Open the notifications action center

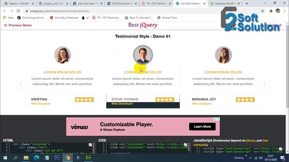(x=283, y=158)
